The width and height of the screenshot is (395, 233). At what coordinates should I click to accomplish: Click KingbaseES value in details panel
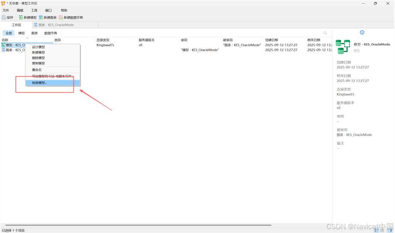click(x=345, y=94)
